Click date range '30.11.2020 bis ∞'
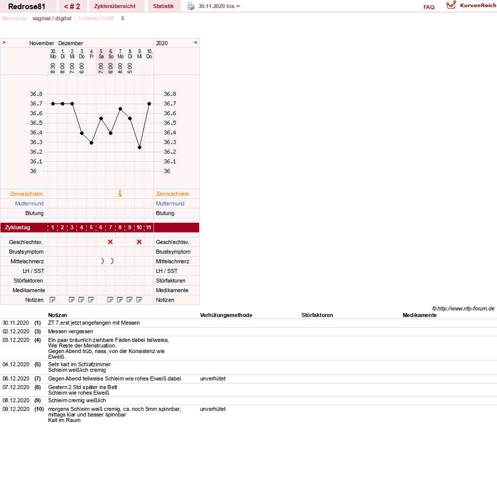The width and height of the screenshot is (497, 487). click(x=219, y=7)
